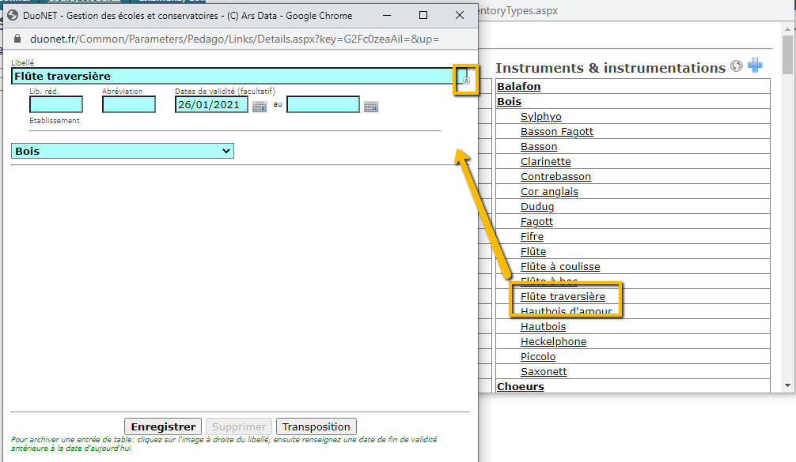Click the site info padlock icon
Screen dimensions: 796x462
point(17,39)
